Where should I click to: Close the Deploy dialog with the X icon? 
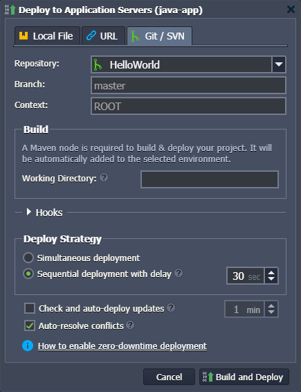[x=291, y=10]
